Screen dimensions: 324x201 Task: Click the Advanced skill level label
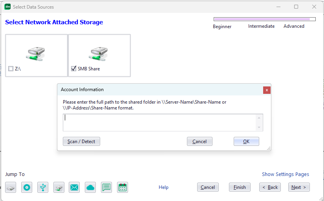(294, 26)
